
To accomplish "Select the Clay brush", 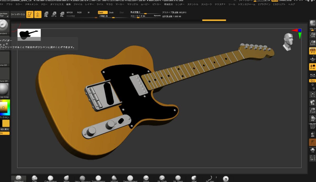I will 34,179.
